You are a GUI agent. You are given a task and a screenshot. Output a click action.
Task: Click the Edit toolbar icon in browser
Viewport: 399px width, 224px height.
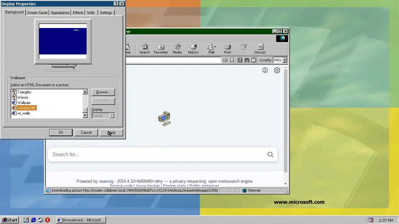tap(244, 49)
